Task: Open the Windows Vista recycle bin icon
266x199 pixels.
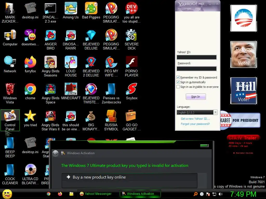Action: tap(10, 93)
